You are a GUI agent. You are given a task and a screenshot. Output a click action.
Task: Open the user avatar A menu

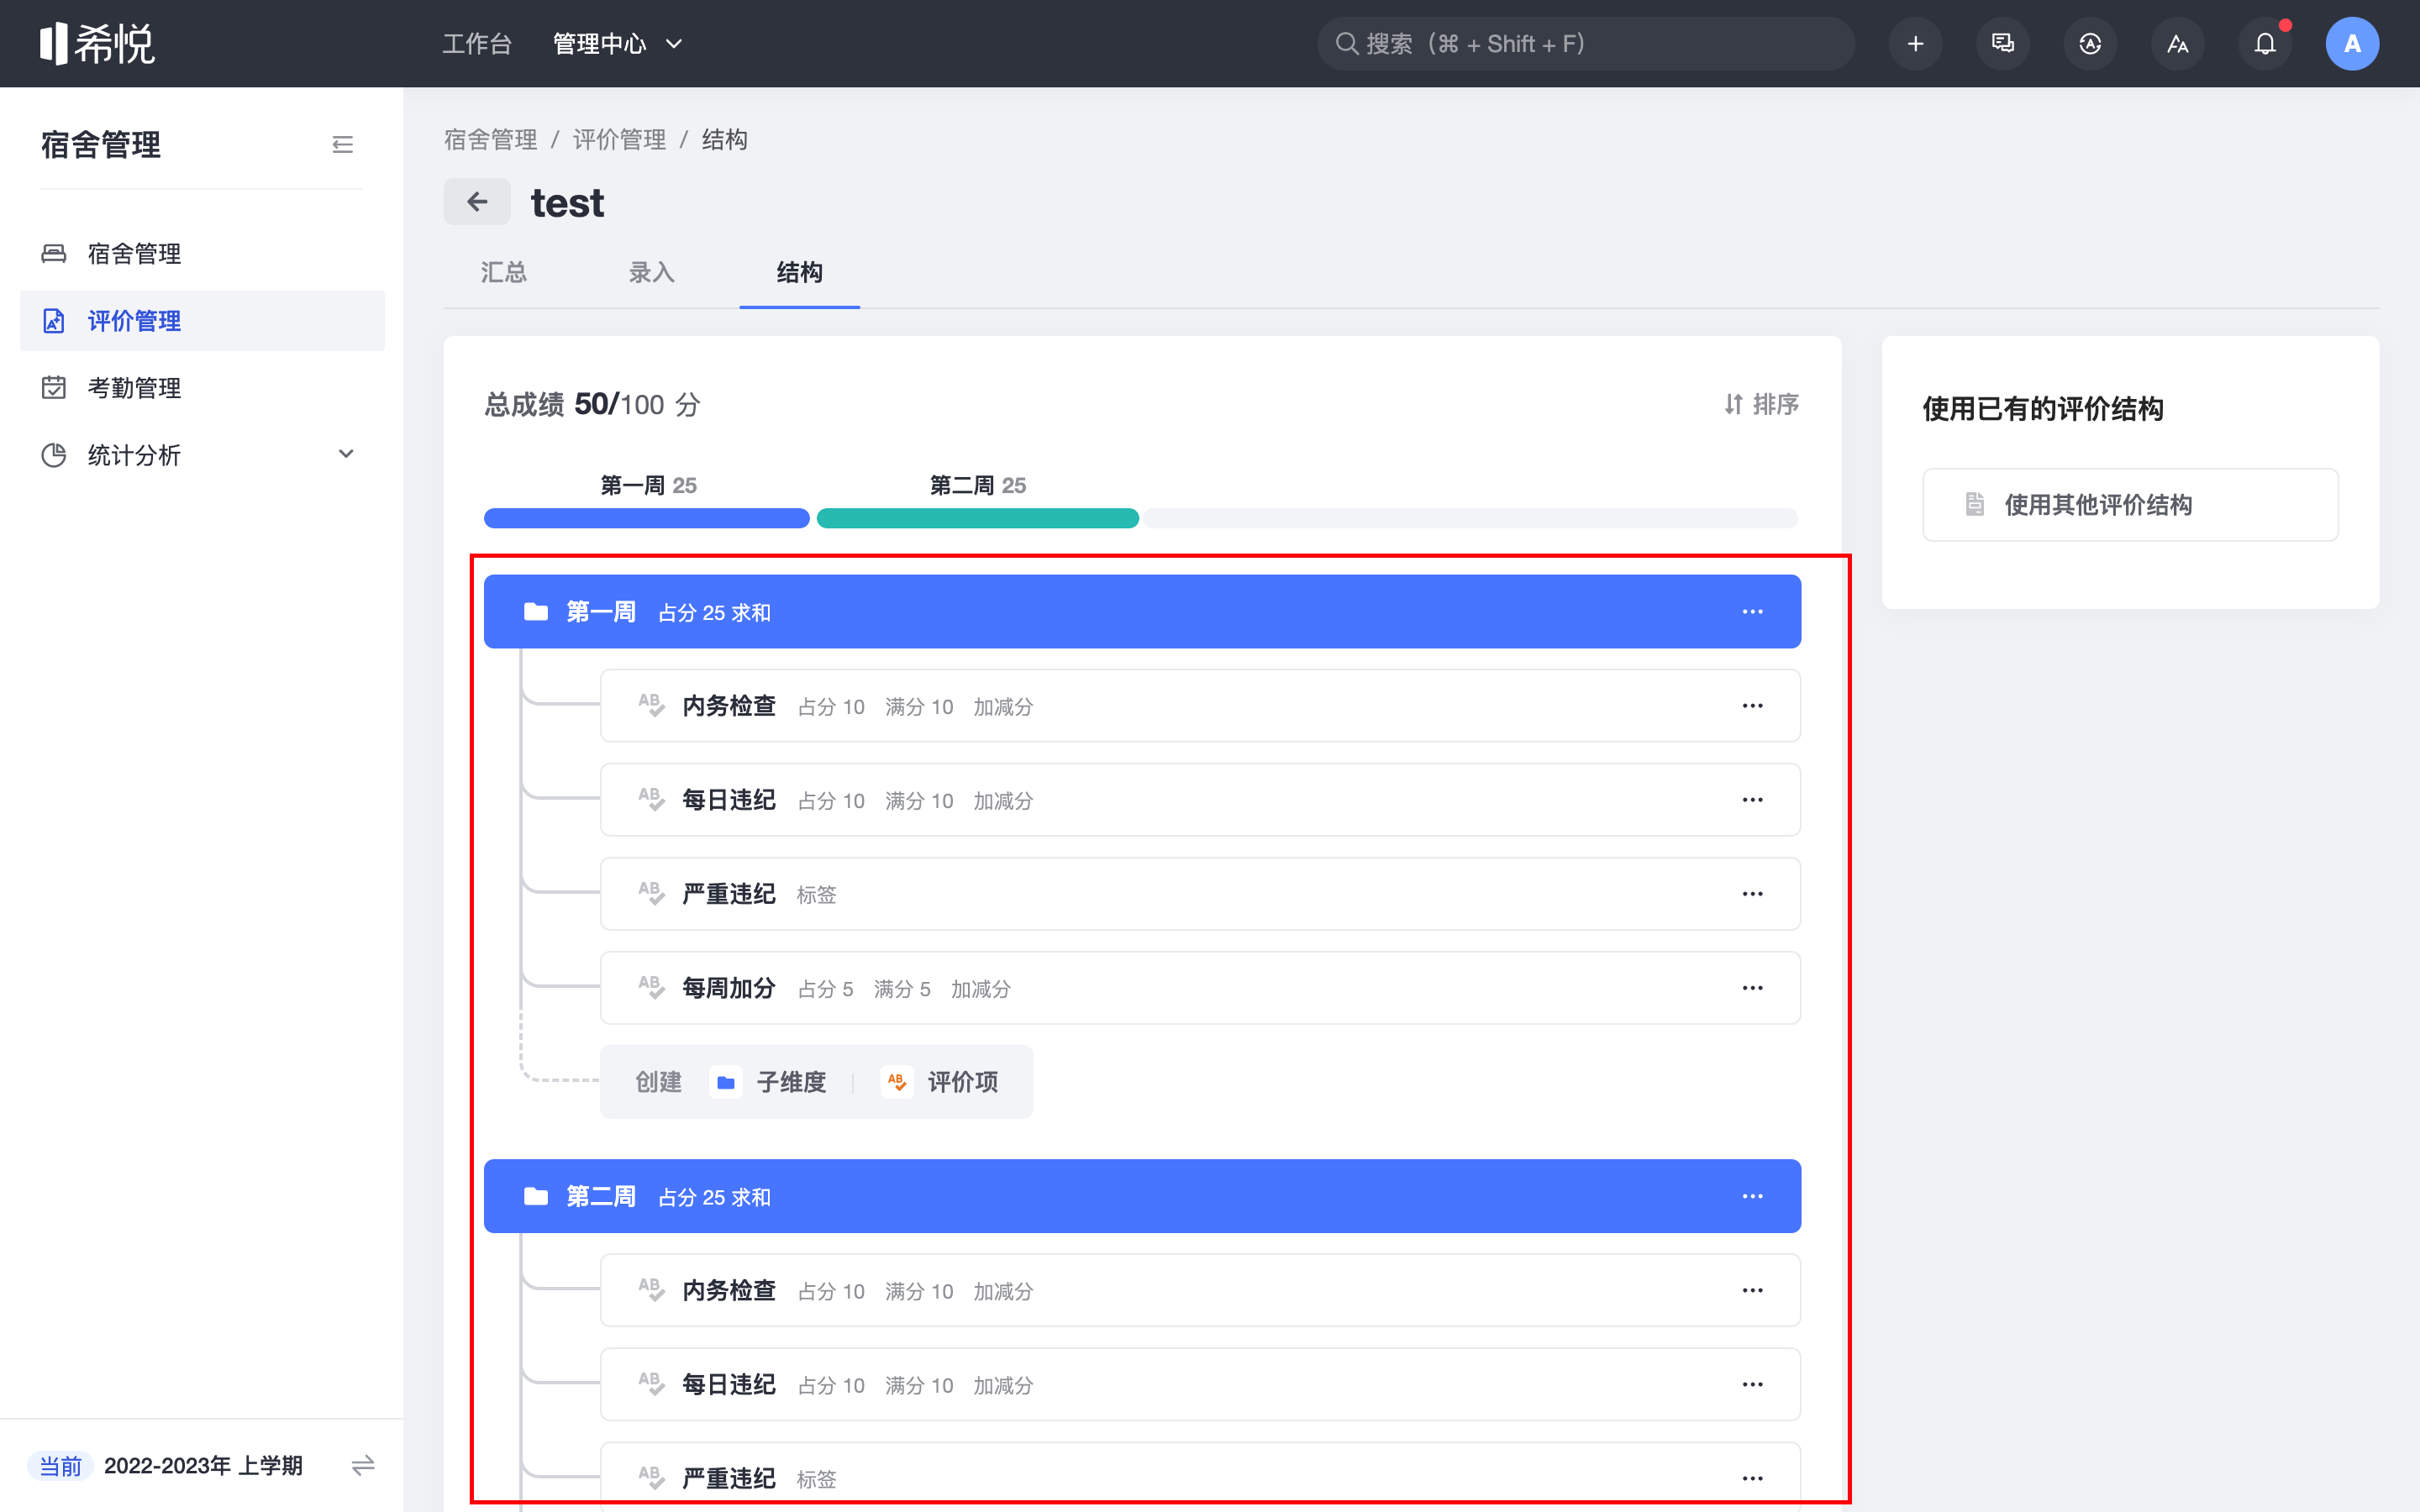coord(2352,44)
